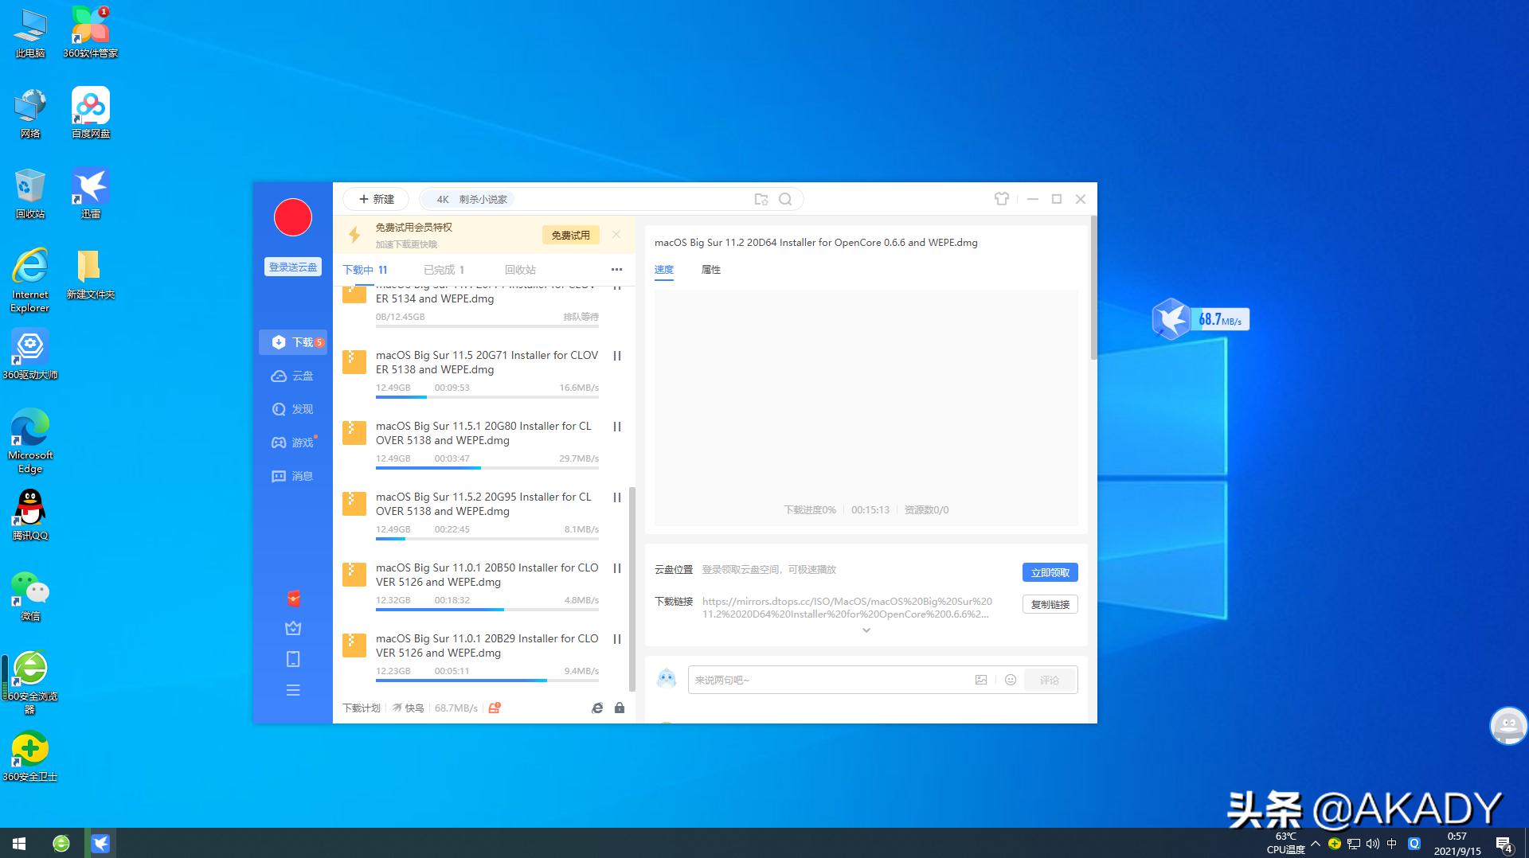
Task: Open the 云盘 section in the sidebar
Action: point(301,376)
